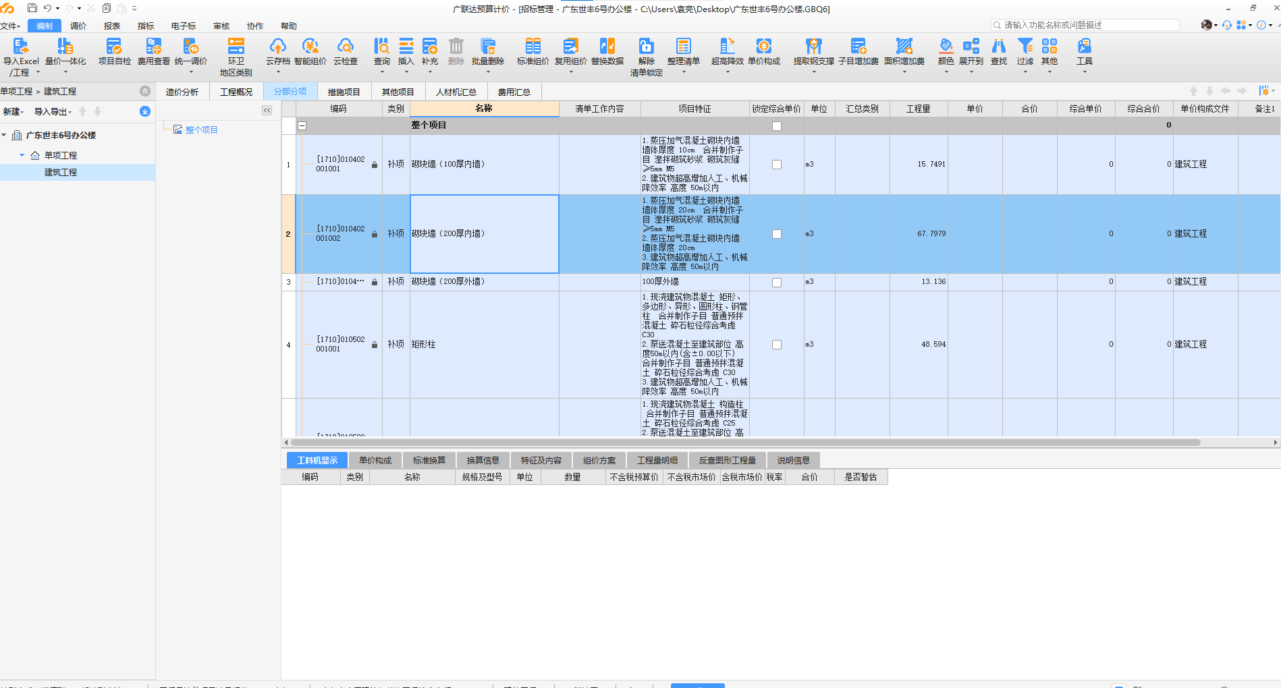Screen dimensions: 1281x688
Task: Open the 特征及内容 bottom tab
Action: 541,461
